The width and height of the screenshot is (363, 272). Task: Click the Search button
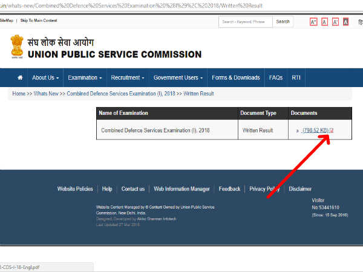(283, 22)
